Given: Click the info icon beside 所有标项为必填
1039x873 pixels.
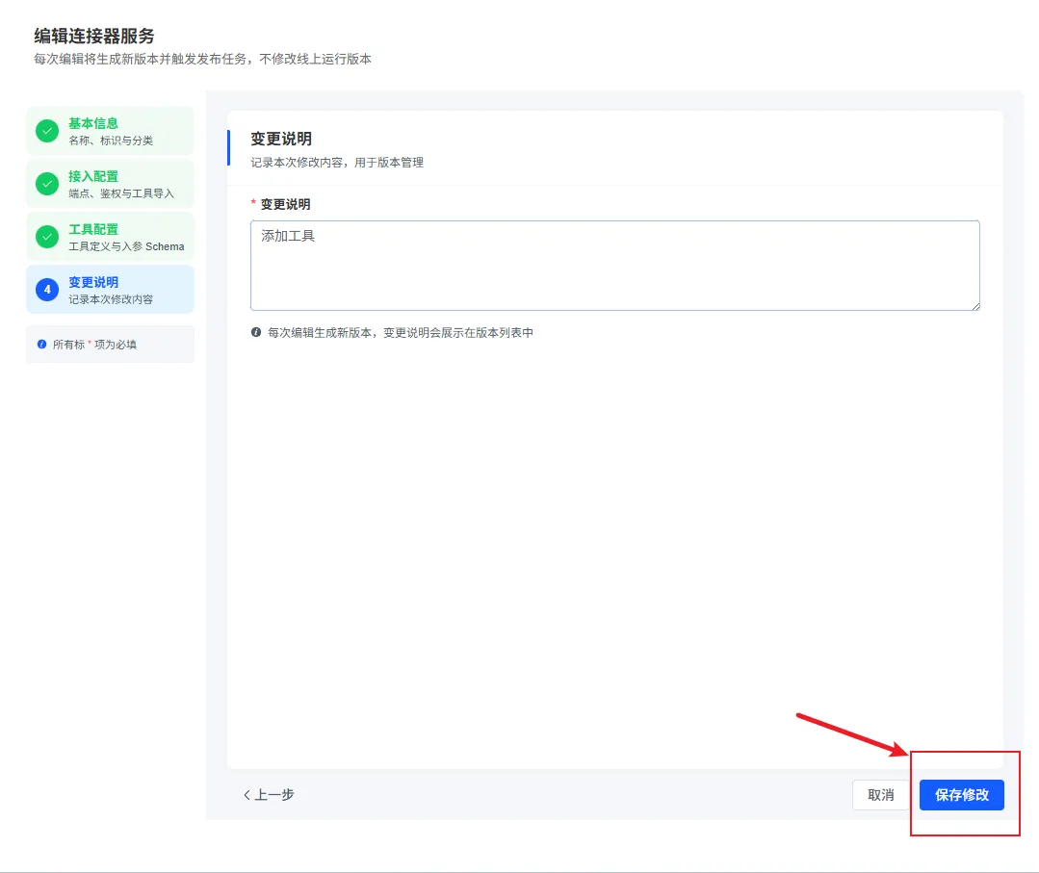Looking at the screenshot, I should pos(41,345).
